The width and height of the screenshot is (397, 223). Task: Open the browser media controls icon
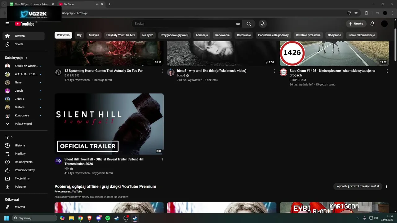tap(377, 13)
